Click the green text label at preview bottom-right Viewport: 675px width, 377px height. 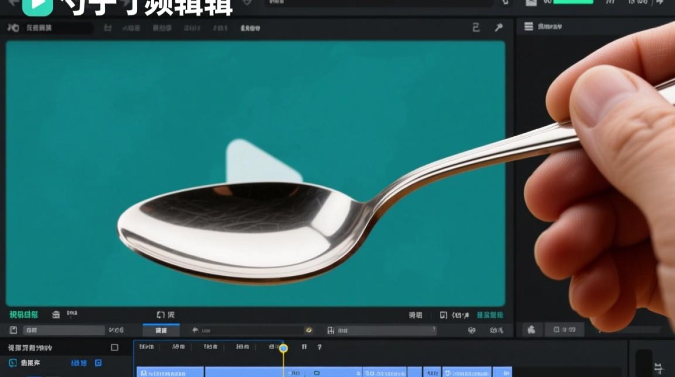[490, 315]
